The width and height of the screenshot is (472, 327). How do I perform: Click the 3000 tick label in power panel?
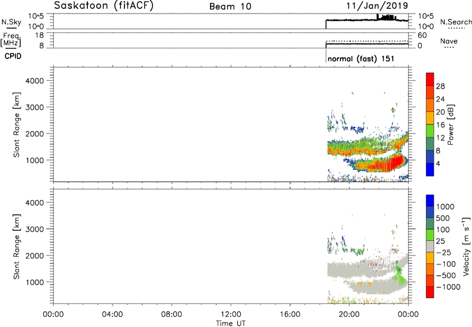click(x=35, y=107)
